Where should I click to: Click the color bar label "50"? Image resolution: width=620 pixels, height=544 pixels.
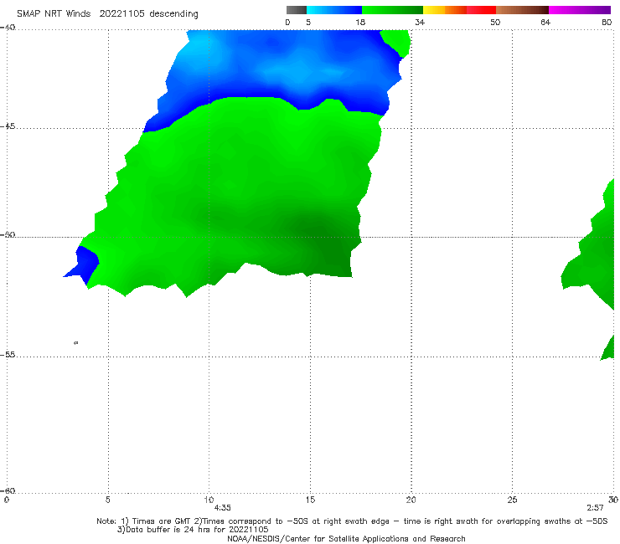point(495,22)
